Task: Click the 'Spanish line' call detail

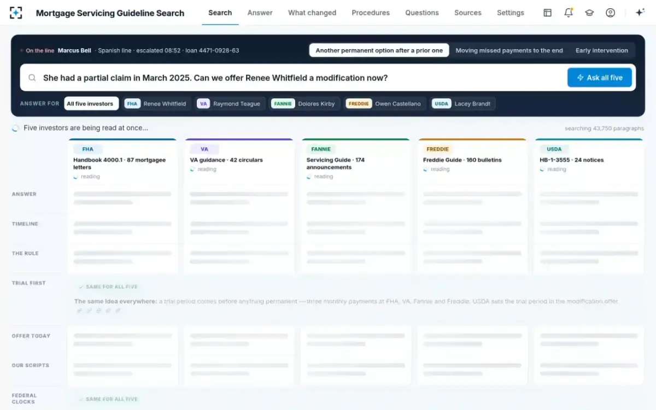Action: pos(114,51)
